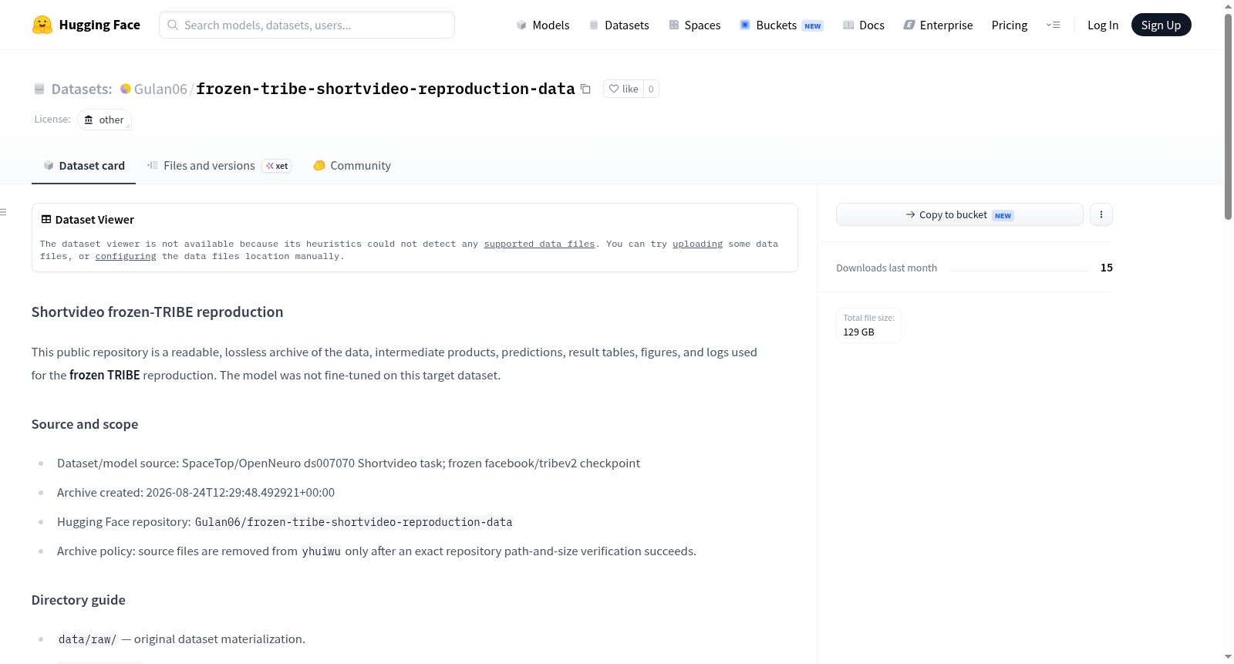Image resolution: width=1234 pixels, height=664 pixels.
Task: Open the Pricing page
Action: click(1010, 25)
